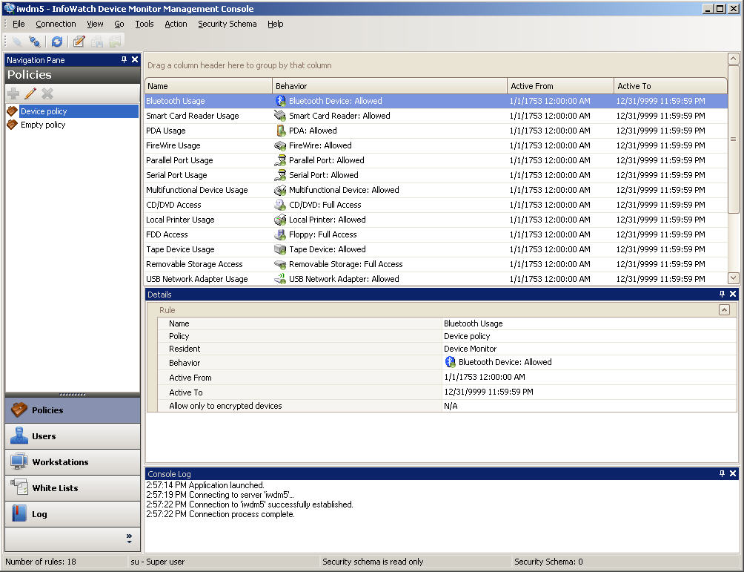Click the edit policy pencil icon
This screenshot has height=572, width=744.
point(30,93)
